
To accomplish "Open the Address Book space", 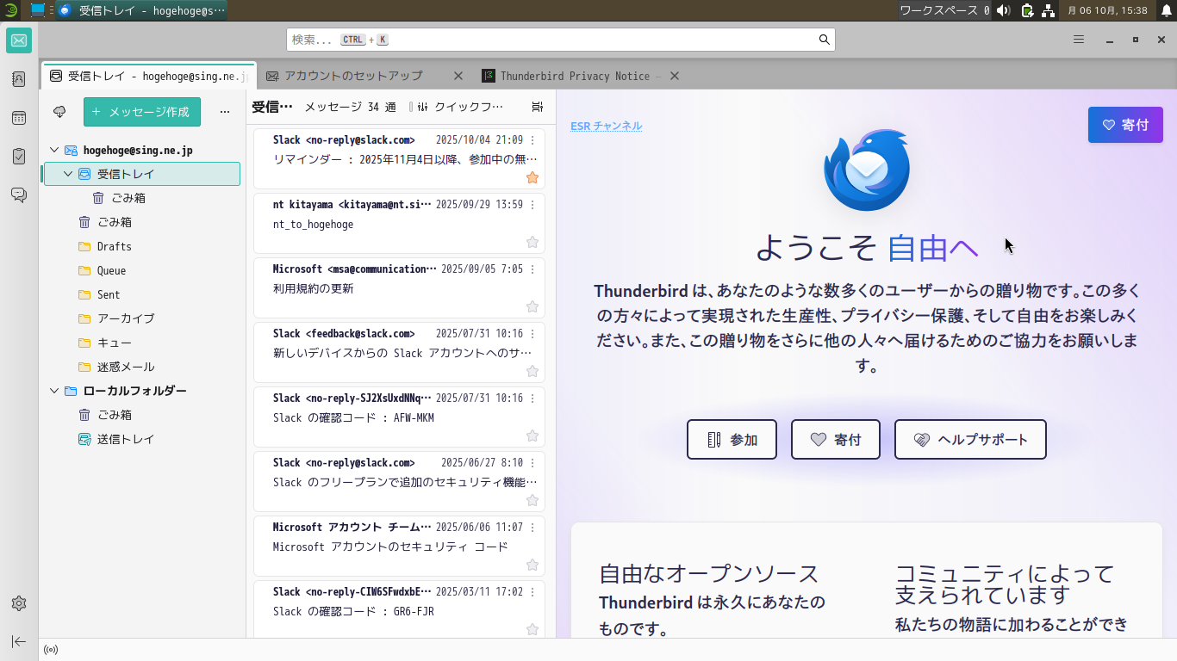I will [19, 79].
